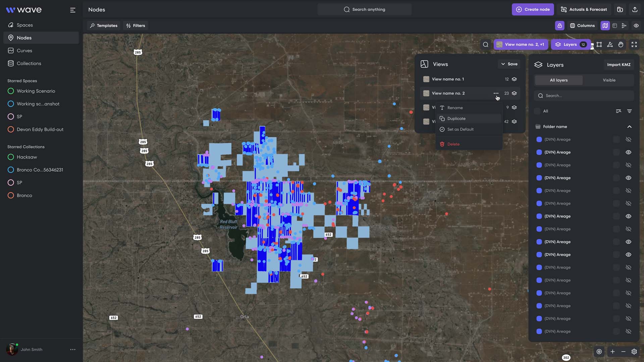644x362 pixels.
Task: Zoom in with the plus icon
Action: click(612, 352)
